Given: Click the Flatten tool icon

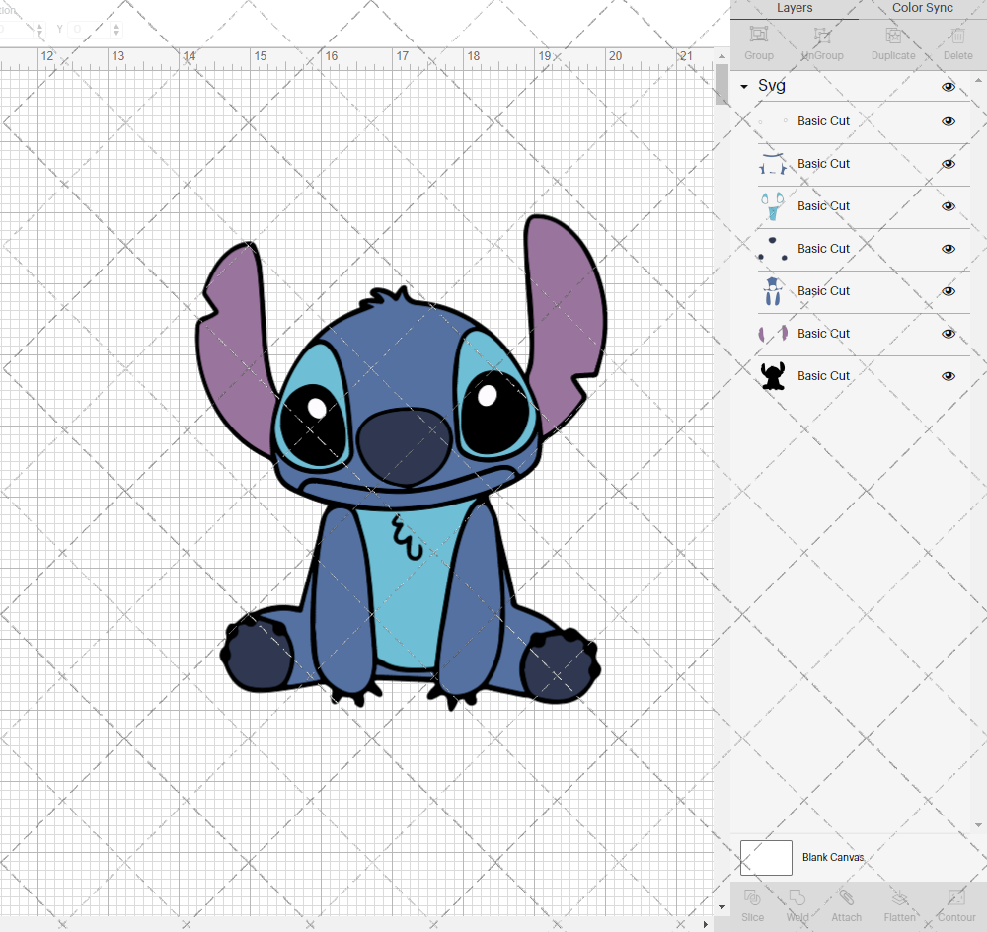Looking at the screenshot, I should coord(899,896).
